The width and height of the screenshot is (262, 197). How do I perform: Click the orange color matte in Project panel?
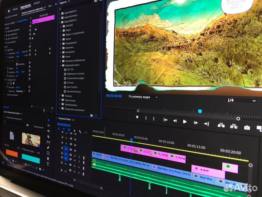pyautogui.click(x=12, y=154)
